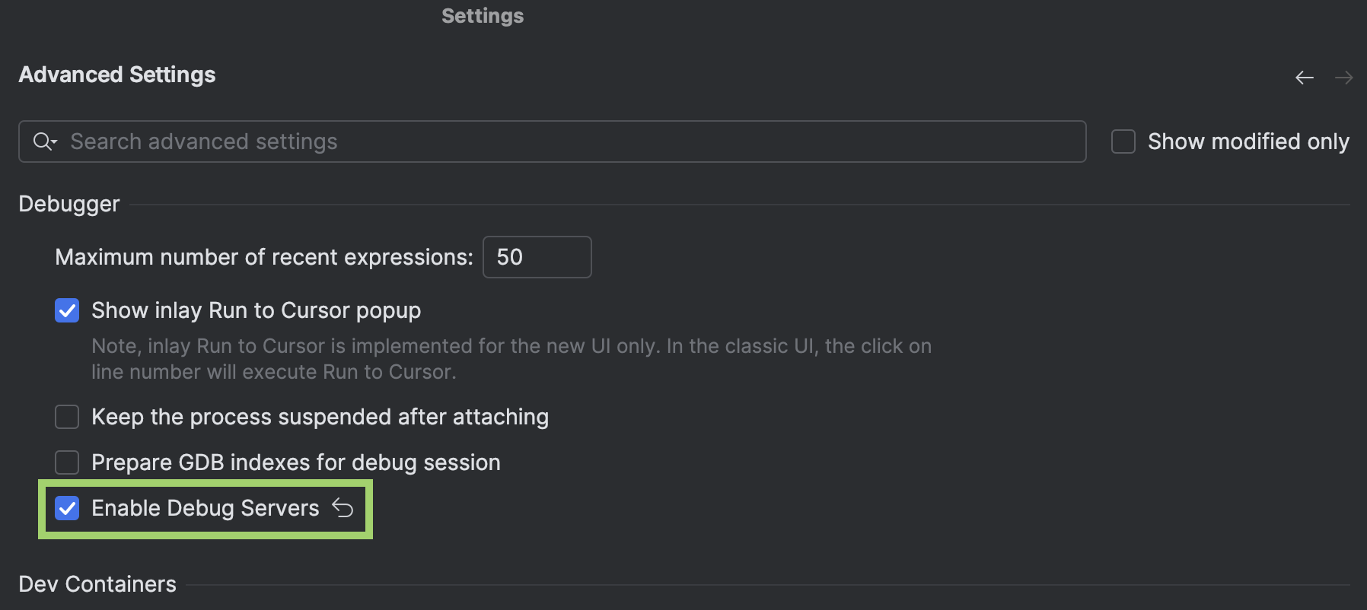Click the Advanced Settings heading
1367x610 pixels.
(x=116, y=75)
